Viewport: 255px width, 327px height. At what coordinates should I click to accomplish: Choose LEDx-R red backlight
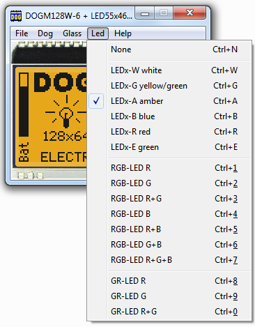(169, 132)
